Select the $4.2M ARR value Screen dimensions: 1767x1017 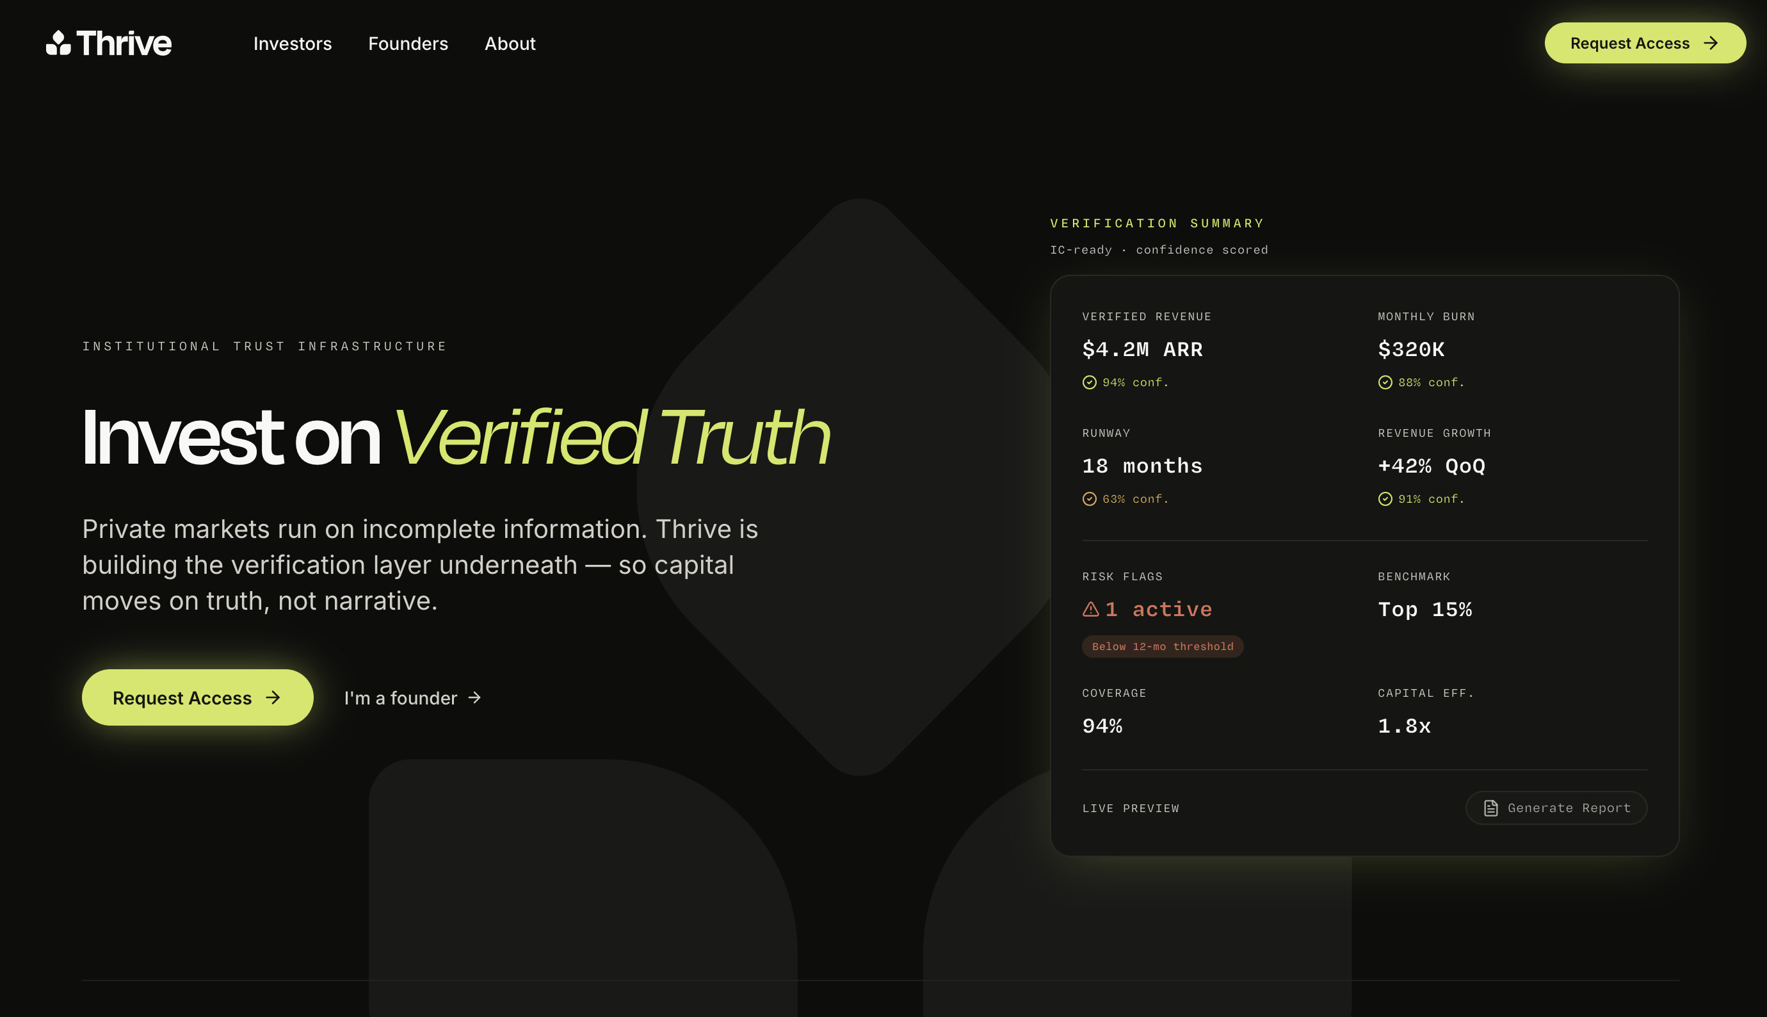point(1142,349)
